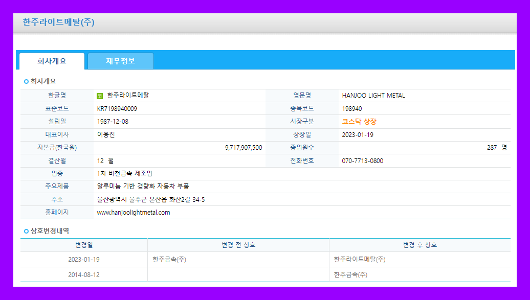Screen dimensions: 530x300
Task: Click the 한글명 field label
Action: tap(57, 96)
